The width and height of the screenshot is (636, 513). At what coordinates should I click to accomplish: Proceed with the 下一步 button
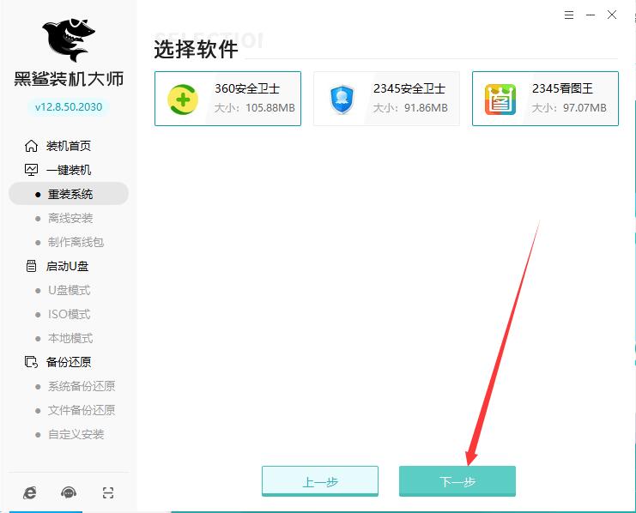(x=457, y=481)
